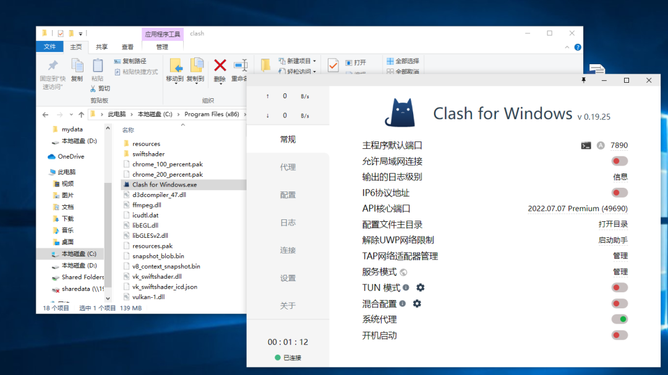Open Clash 常规 (General) tab
The height and width of the screenshot is (375, 668).
point(288,140)
